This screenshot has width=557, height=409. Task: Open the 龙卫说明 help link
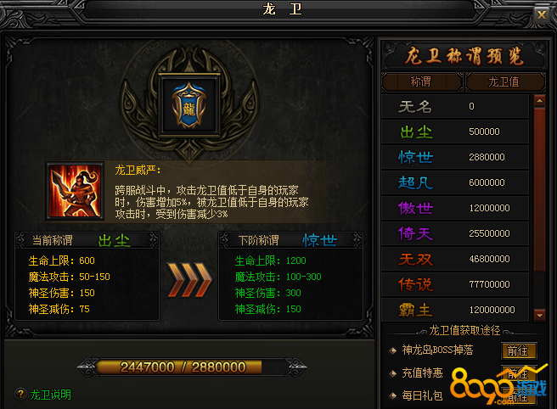point(50,395)
